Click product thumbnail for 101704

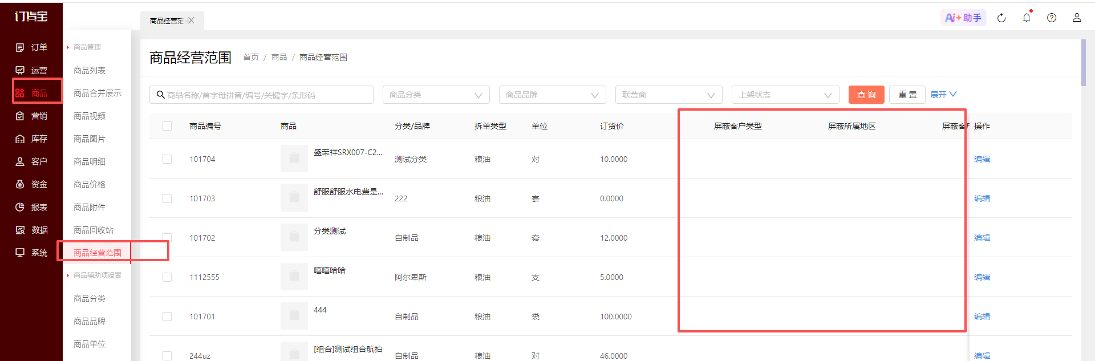[294, 159]
